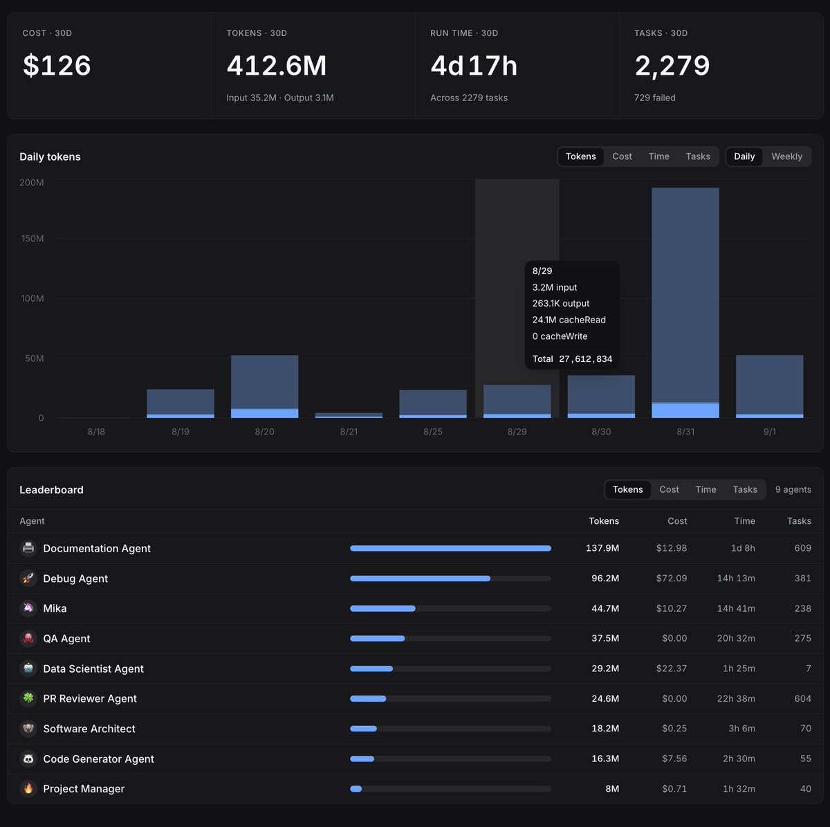Open the PR Reviewer Agent name

90,699
